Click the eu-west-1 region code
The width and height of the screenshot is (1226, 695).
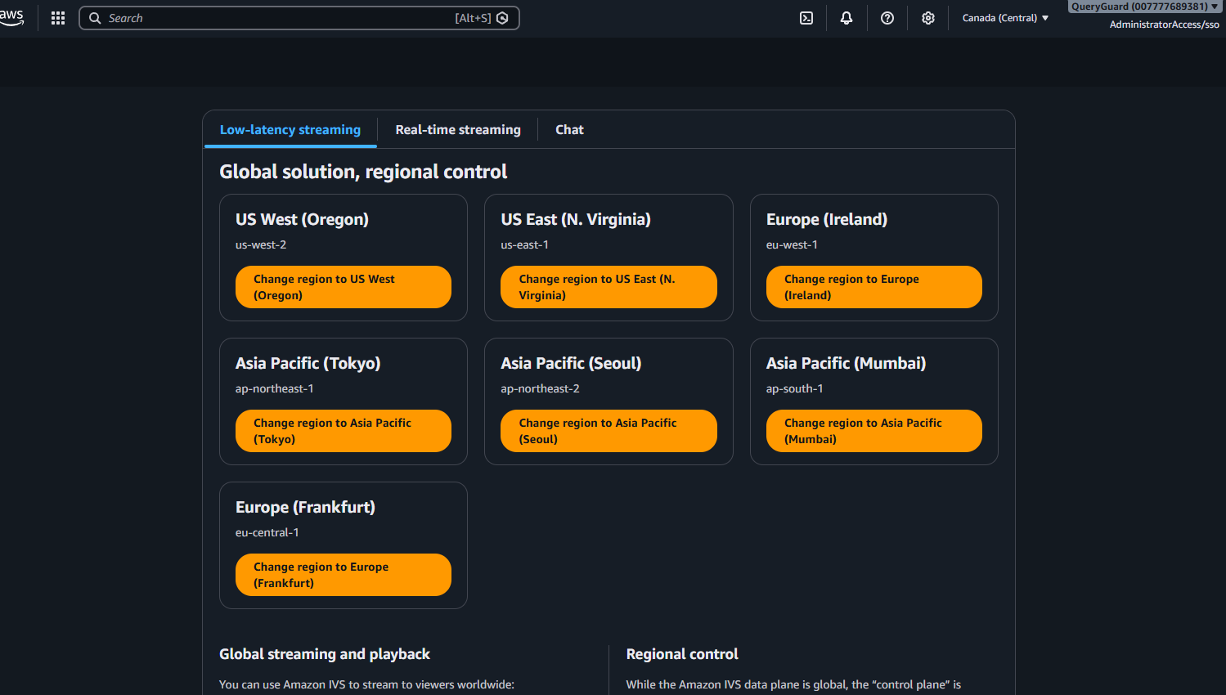792,244
